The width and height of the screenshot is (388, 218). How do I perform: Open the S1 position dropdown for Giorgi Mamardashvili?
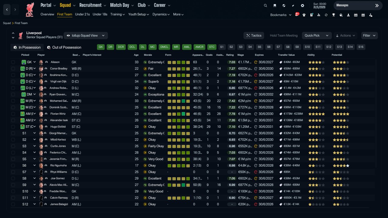pyautogui.click(x=35, y=133)
